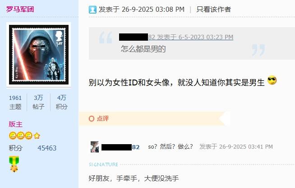View the 4万 积分 count
Screen dimensions: 295x188
61,102
